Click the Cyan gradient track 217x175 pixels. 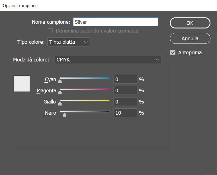click(85, 78)
